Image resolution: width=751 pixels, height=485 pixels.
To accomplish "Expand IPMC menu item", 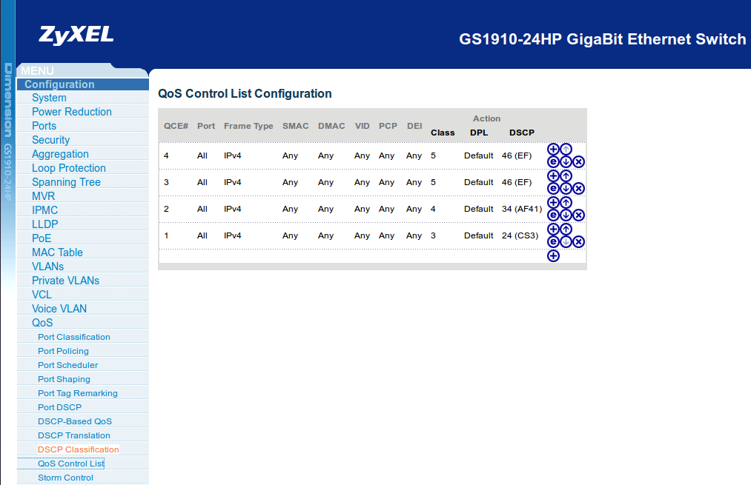I will pos(44,210).
